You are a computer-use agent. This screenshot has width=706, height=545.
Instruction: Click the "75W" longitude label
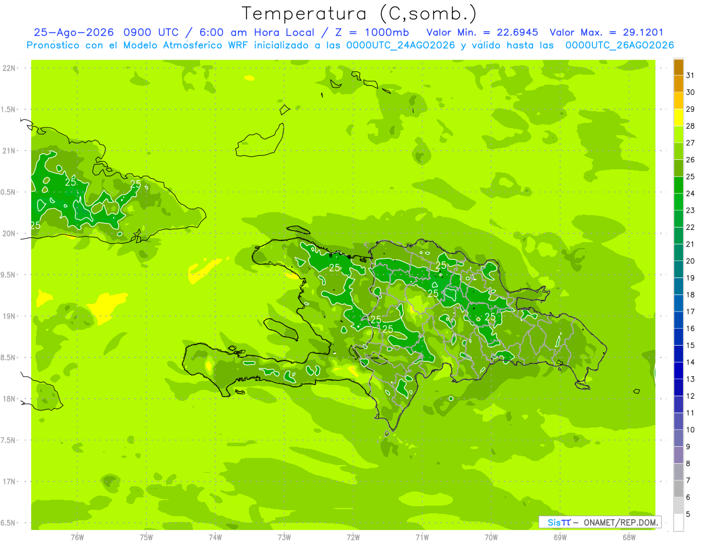(146, 537)
